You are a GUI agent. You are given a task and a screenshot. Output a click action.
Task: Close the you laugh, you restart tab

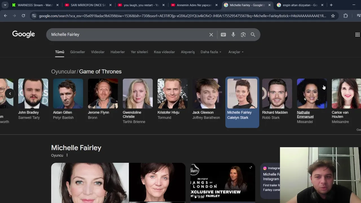pyautogui.click(x=163, y=5)
